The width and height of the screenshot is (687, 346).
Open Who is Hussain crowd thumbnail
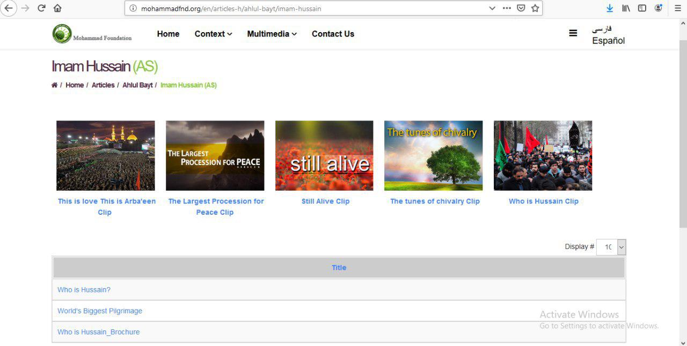click(x=543, y=155)
